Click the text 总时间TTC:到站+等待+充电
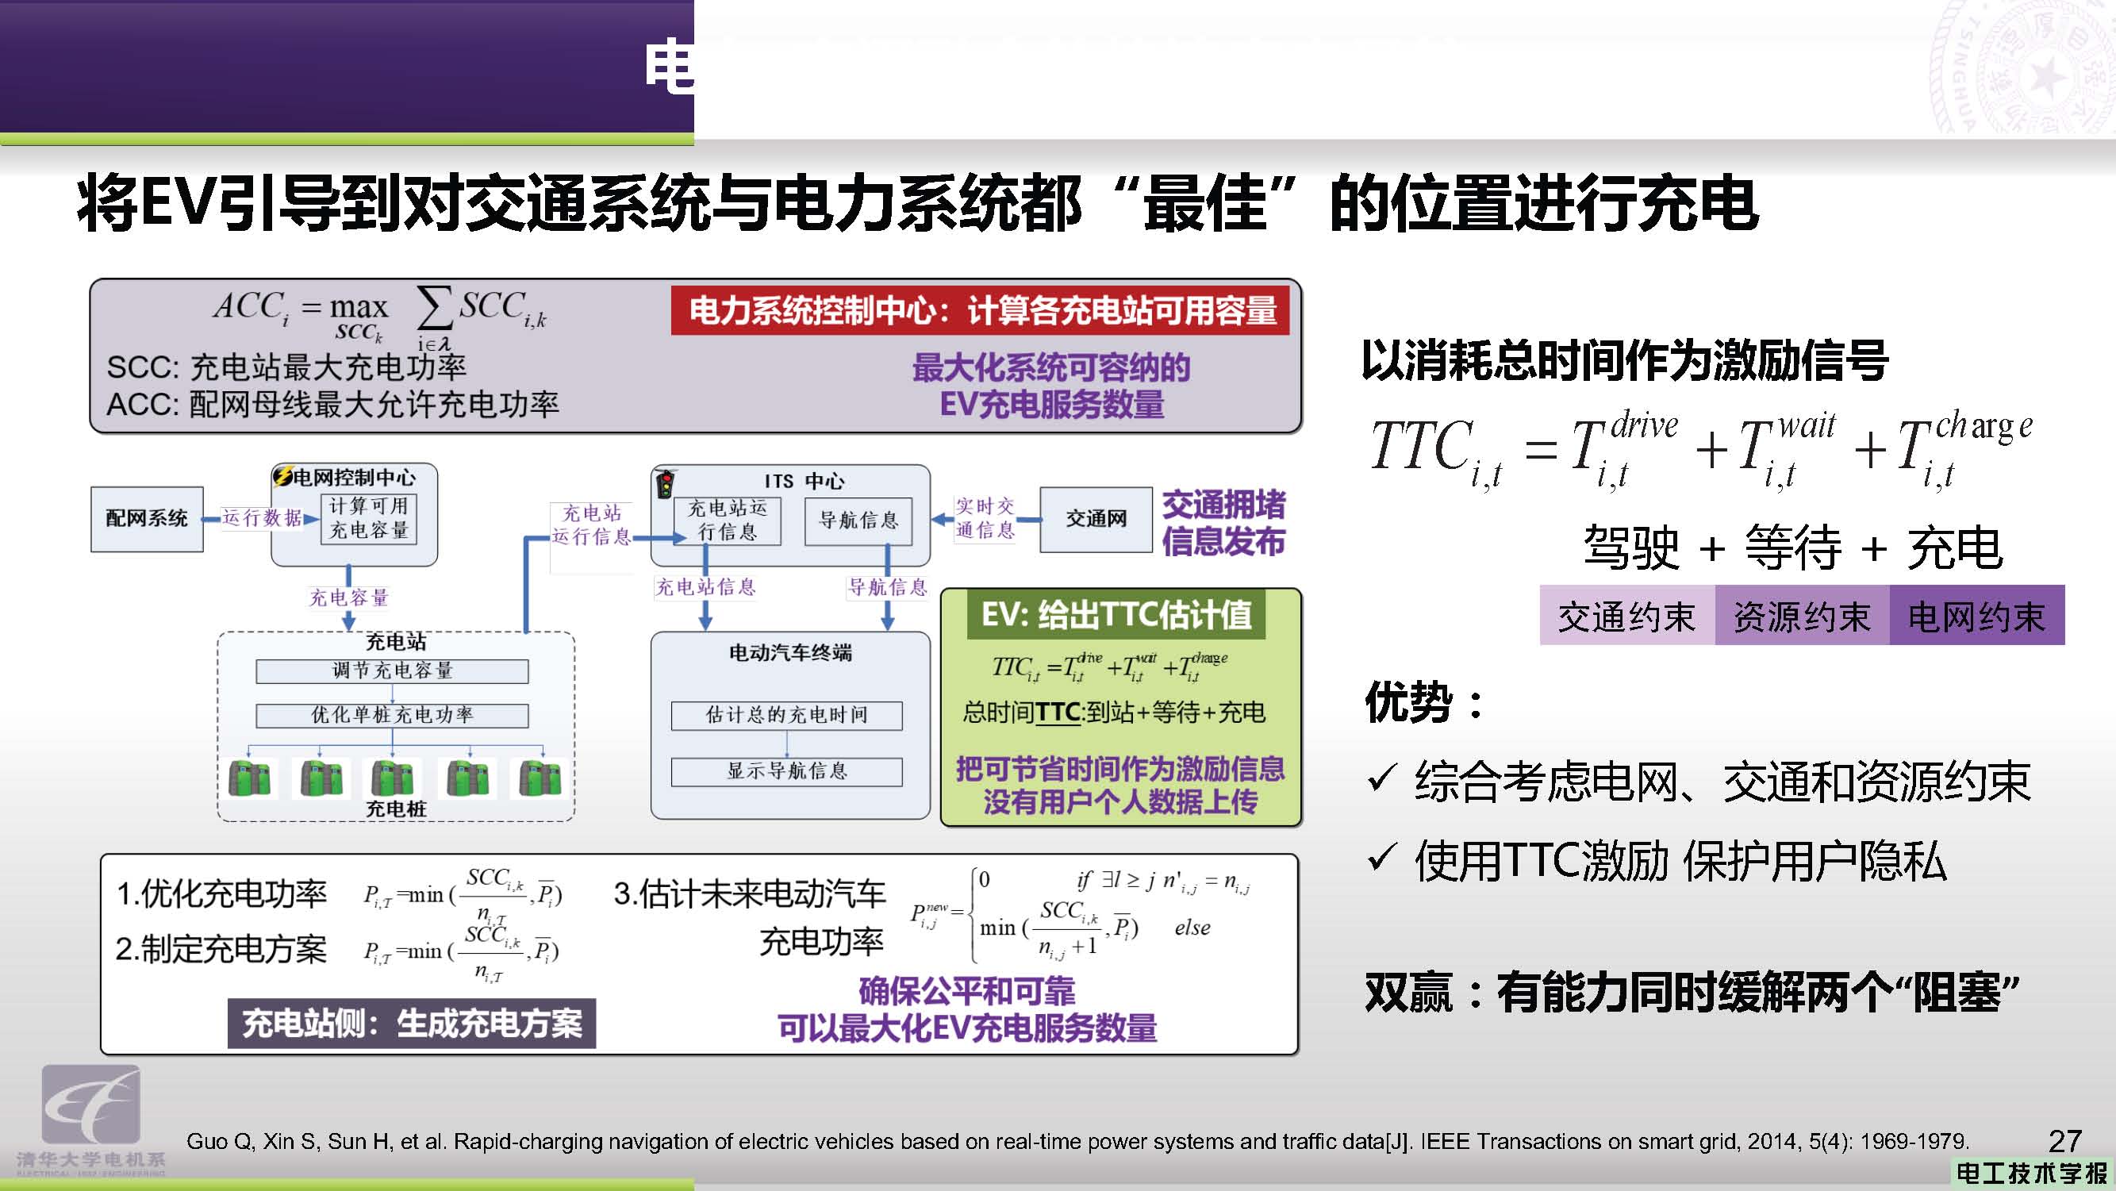Viewport: 2116px width, 1191px height. coord(1114,712)
